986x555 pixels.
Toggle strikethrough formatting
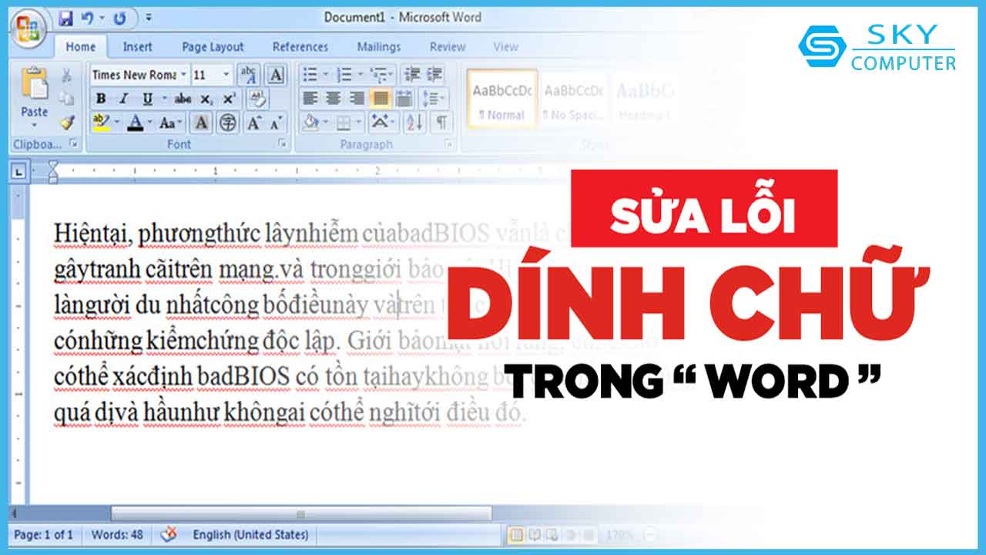point(183,99)
